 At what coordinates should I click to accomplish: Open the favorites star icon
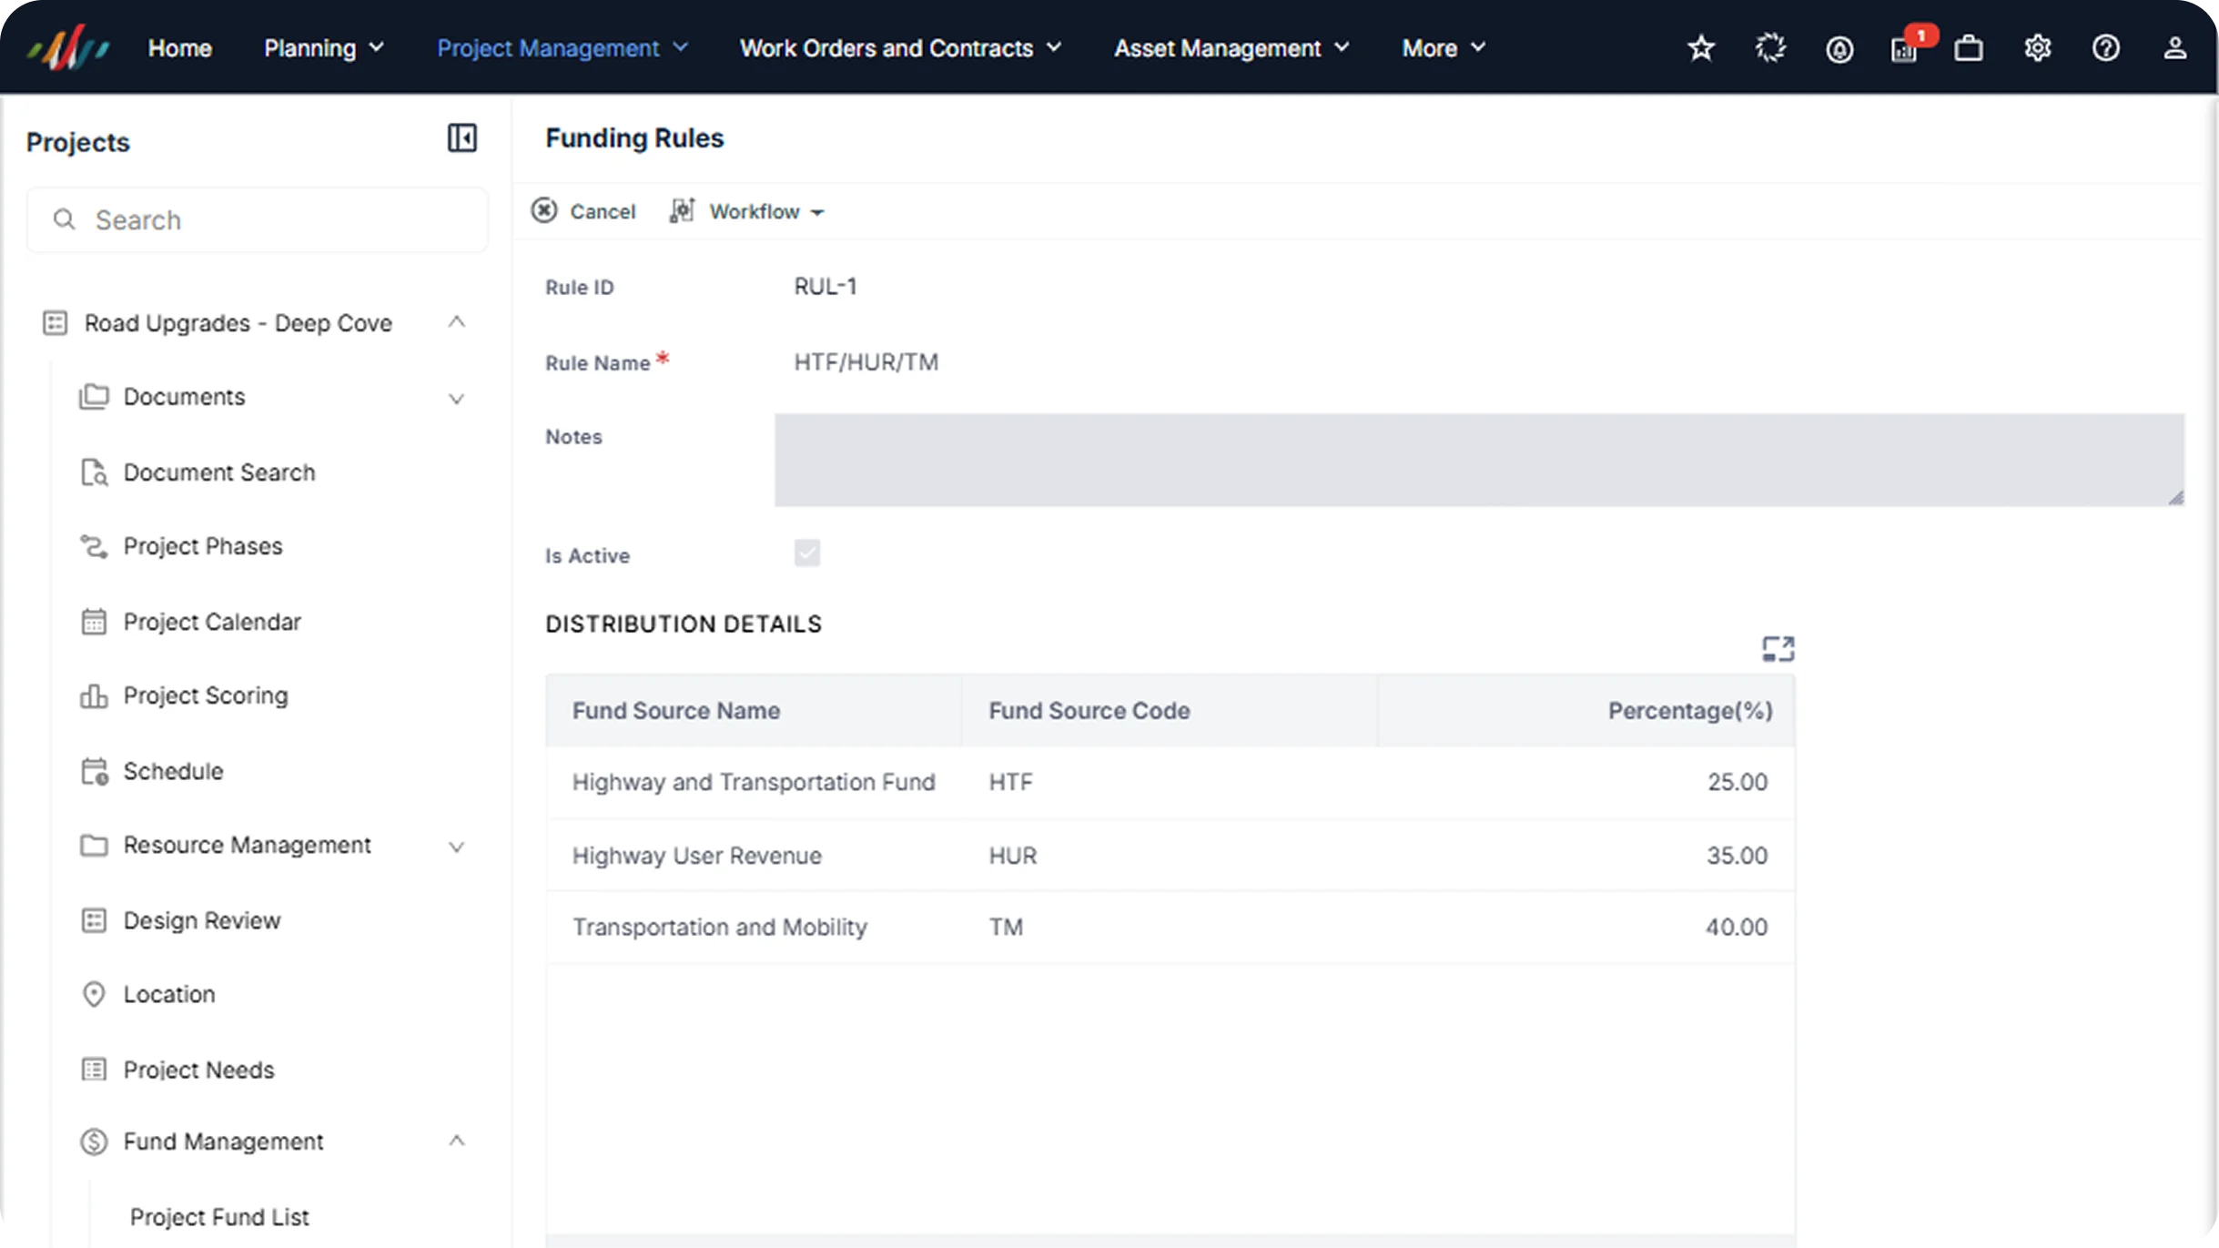pyautogui.click(x=1700, y=48)
